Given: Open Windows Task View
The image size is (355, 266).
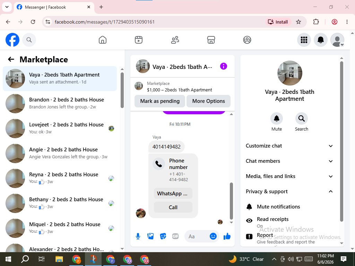Looking at the screenshot, I should coord(42,259).
